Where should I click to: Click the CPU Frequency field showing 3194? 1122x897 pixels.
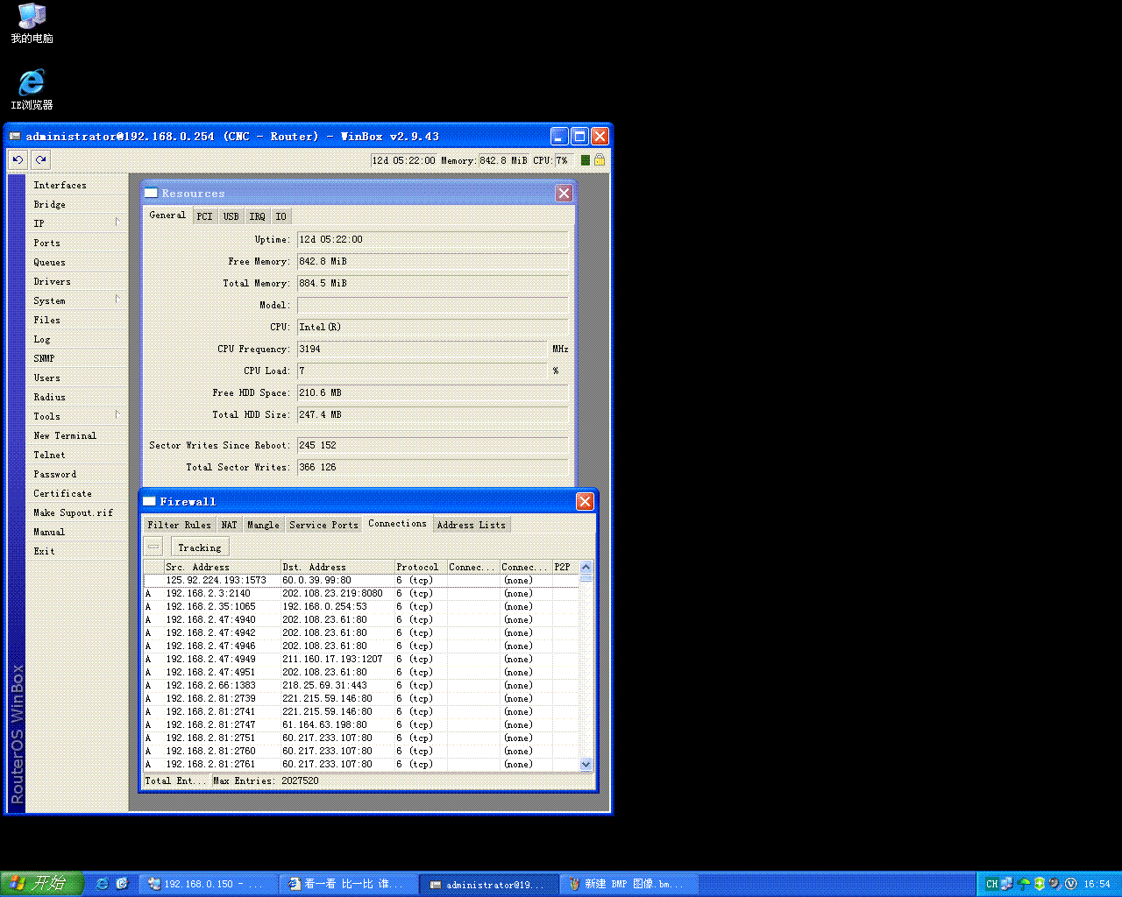(422, 349)
